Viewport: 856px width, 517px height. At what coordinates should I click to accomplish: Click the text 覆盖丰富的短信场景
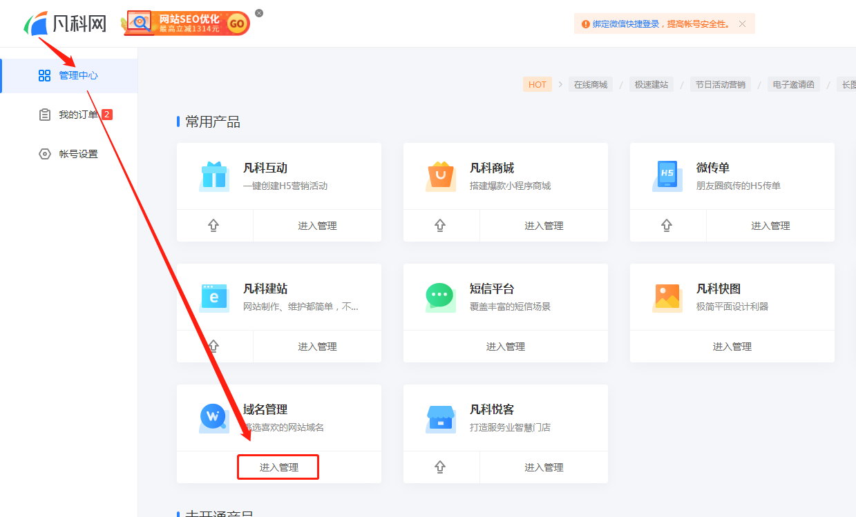[511, 306]
